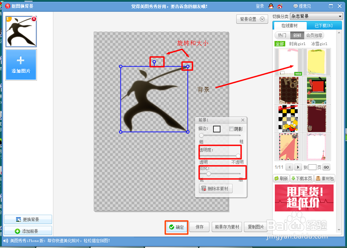Click the speaker announcement icon in status bar
Screen dimensions: 347x248
[x=6, y=240]
